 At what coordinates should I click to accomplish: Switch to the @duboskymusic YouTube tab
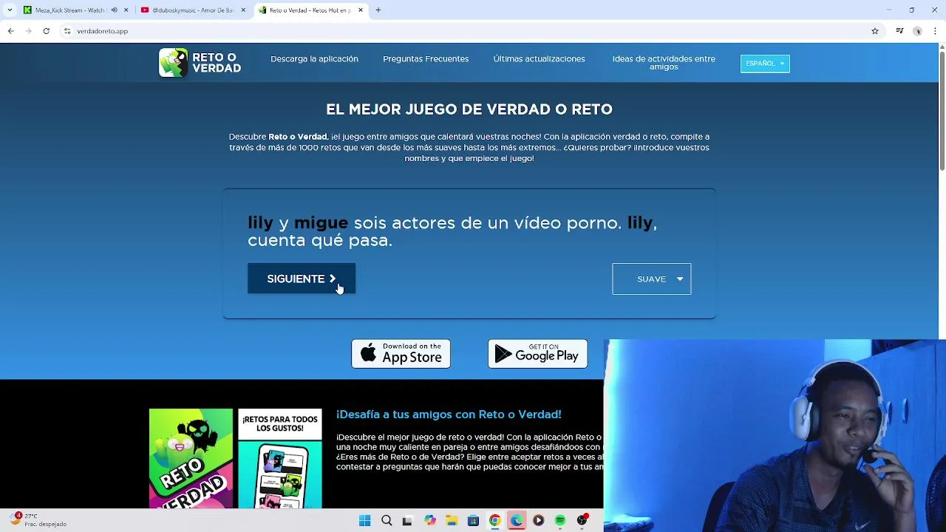(192, 10)
